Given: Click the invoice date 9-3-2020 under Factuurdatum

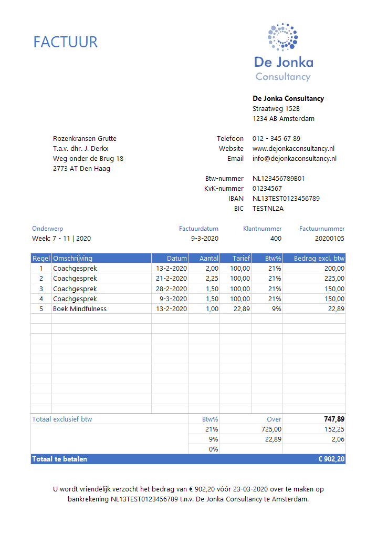Looking at the screenshot, I should click(x=204, y=239).
